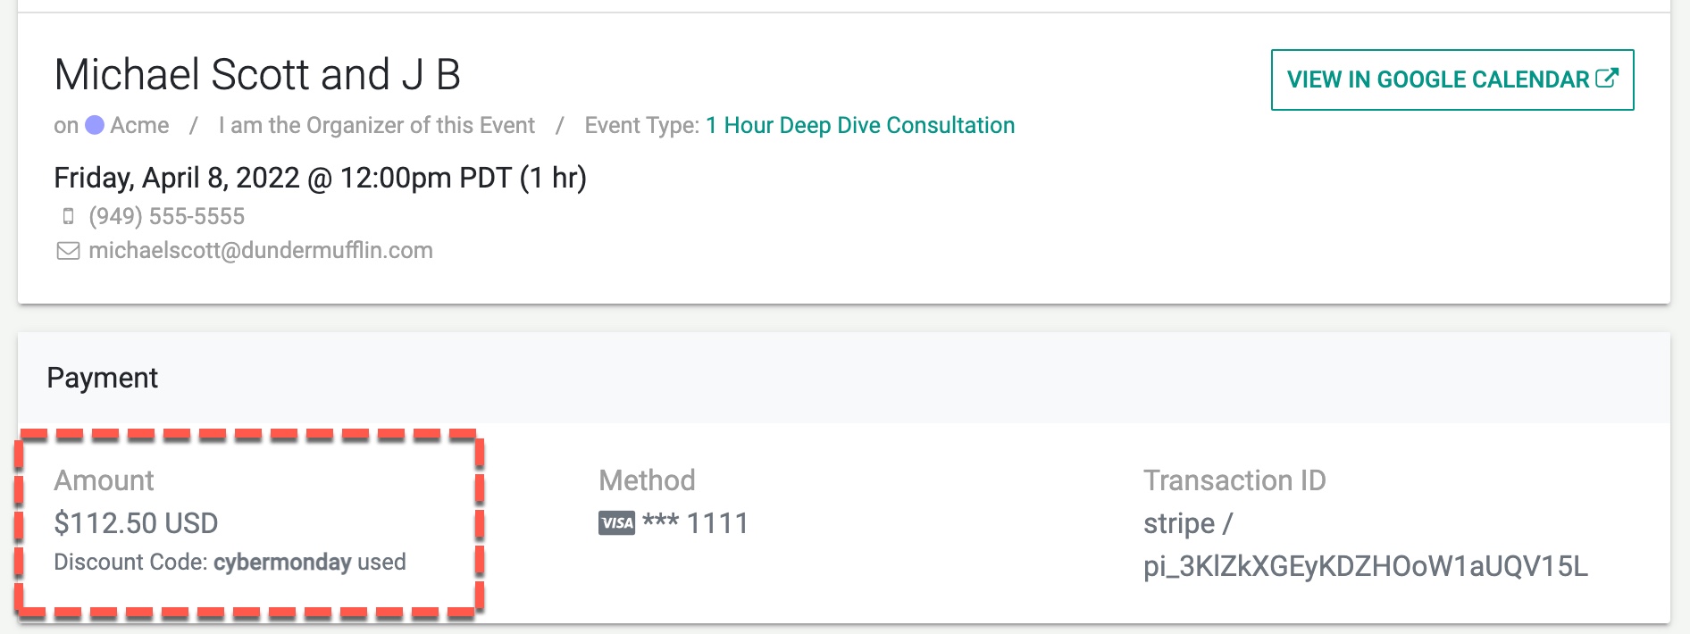Image resolution: width=1690 pixels, height=634 pixels.
Task: Click the $112.50 USD amount
Action: tap(136, 523)
